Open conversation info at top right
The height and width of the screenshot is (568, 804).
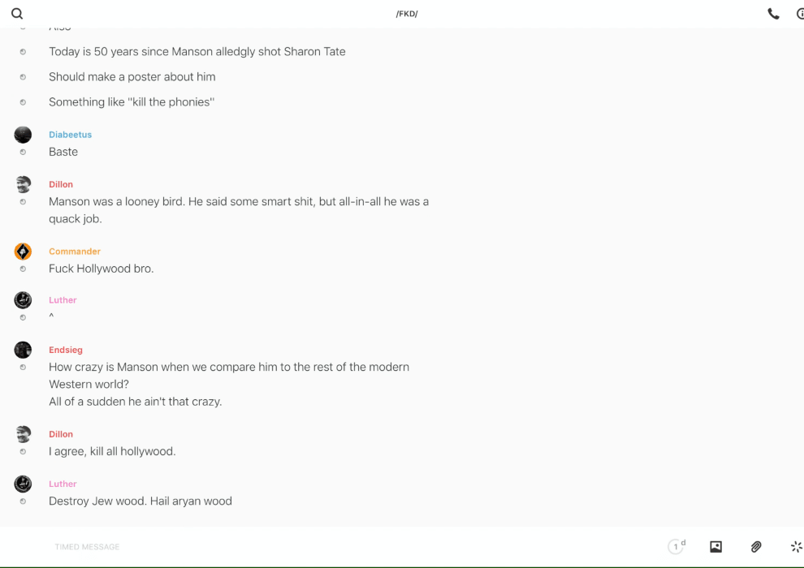coord(799,14)
